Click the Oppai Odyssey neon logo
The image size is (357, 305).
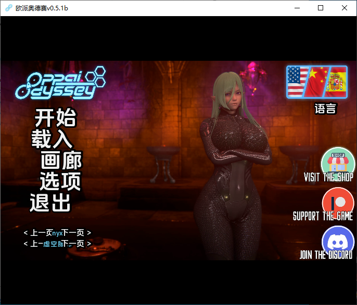click(60, 83)
